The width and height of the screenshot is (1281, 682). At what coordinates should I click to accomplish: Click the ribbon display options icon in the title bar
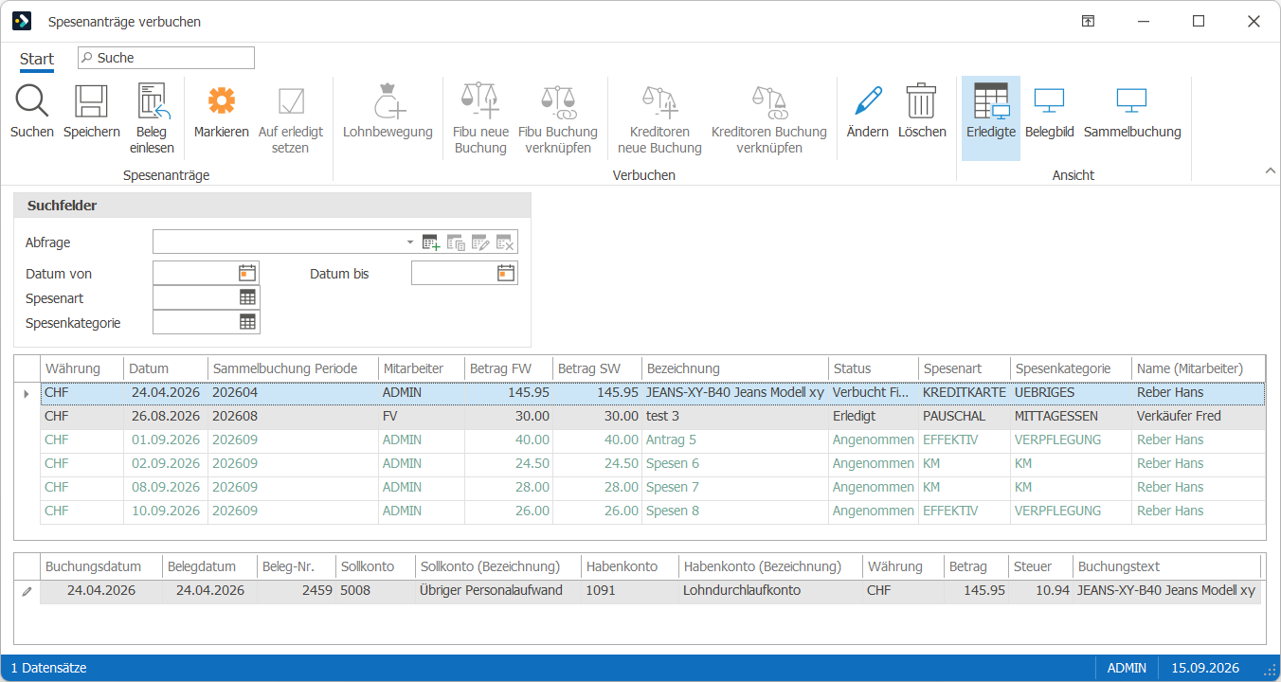coord(1089,21)
